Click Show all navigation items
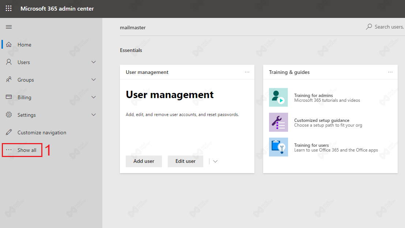The height and width of the screenshot is (228, 405). click(27, 150)
